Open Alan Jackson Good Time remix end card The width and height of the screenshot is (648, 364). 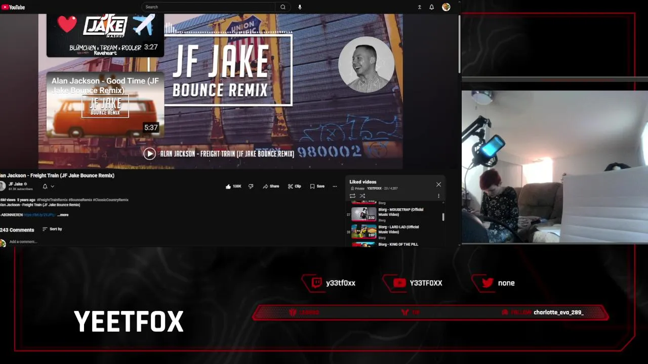(105, 105)
